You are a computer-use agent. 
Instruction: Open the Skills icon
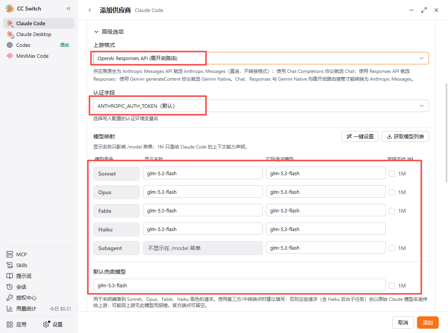(x=10, y=265)
